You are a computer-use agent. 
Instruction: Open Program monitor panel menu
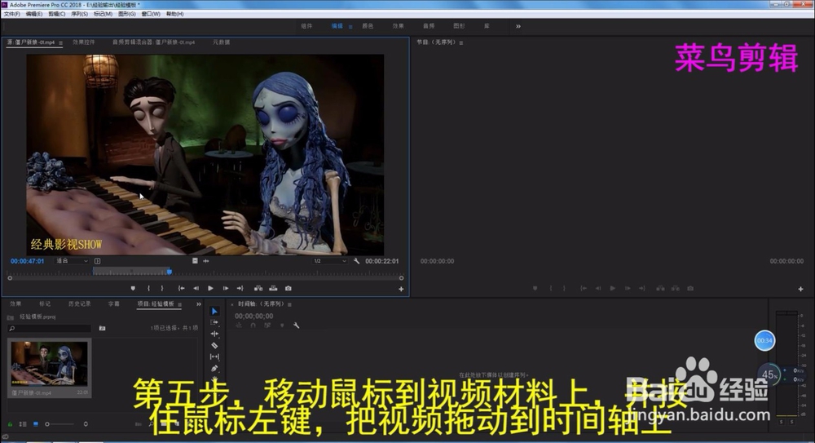[461, 42]
